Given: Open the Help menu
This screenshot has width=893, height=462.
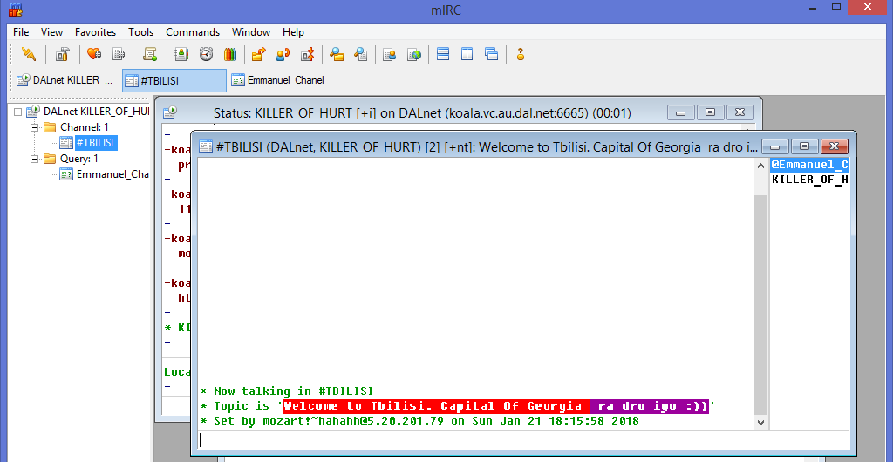Looking at the screenshot, I should 293,32.
